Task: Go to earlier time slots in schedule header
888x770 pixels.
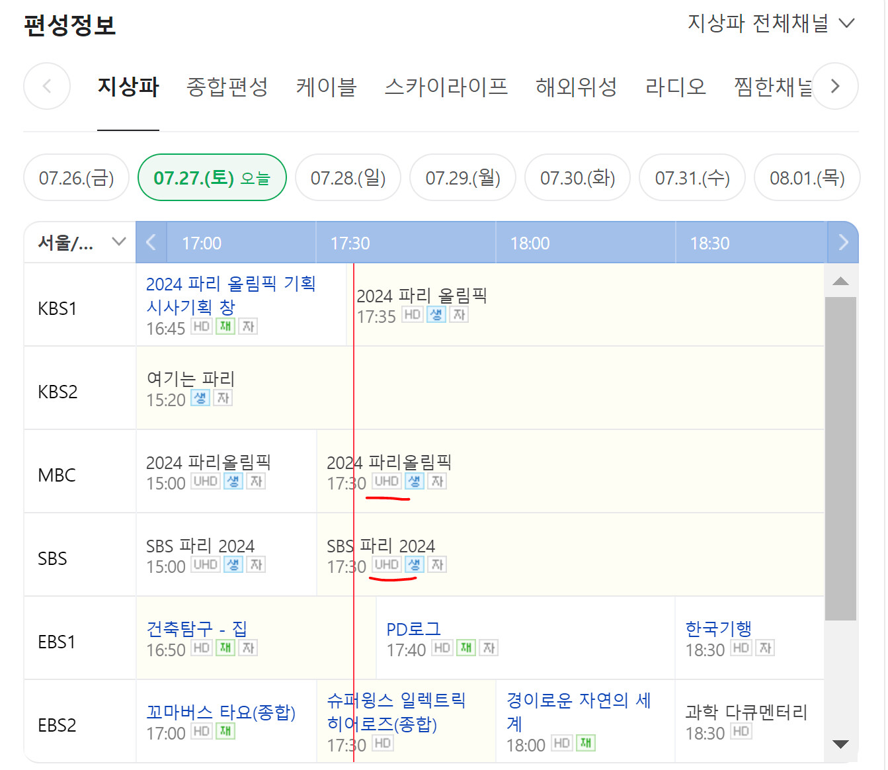Action: click(x=151, y=243)
